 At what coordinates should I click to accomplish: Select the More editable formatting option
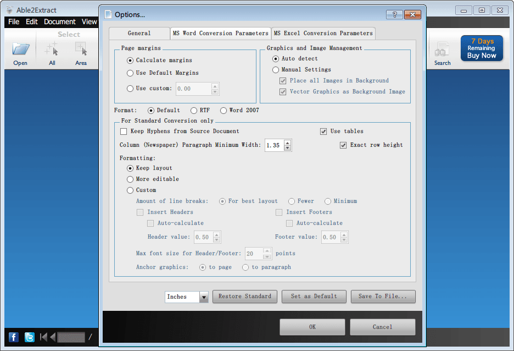tap(130, 179)
